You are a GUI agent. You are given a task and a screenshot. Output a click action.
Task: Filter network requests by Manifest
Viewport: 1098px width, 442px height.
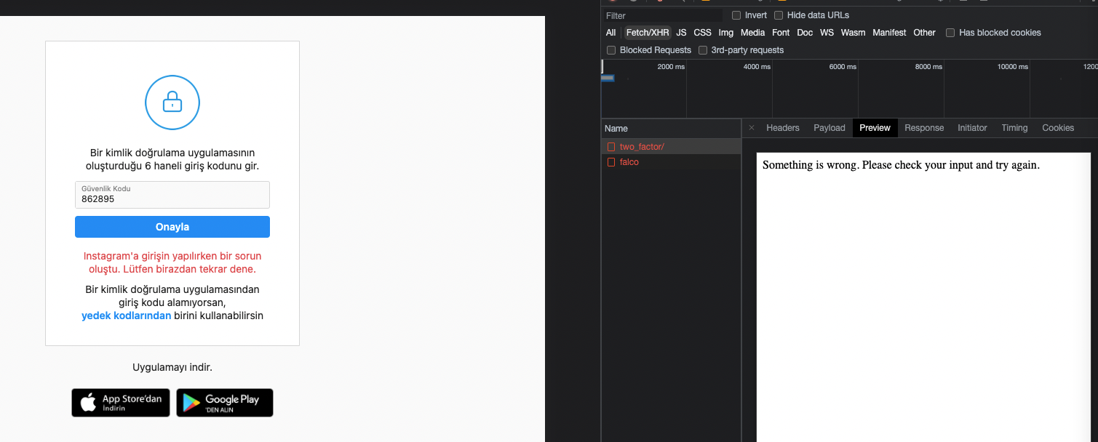point(889,33)
